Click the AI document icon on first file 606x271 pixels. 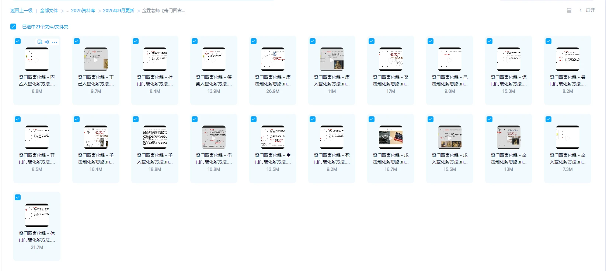40,42
